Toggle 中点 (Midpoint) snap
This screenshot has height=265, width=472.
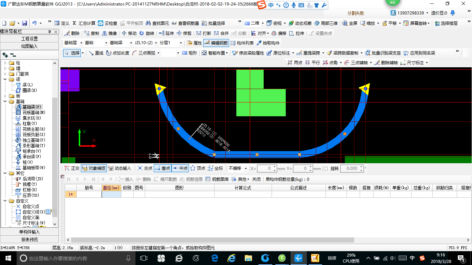point(180,168)
